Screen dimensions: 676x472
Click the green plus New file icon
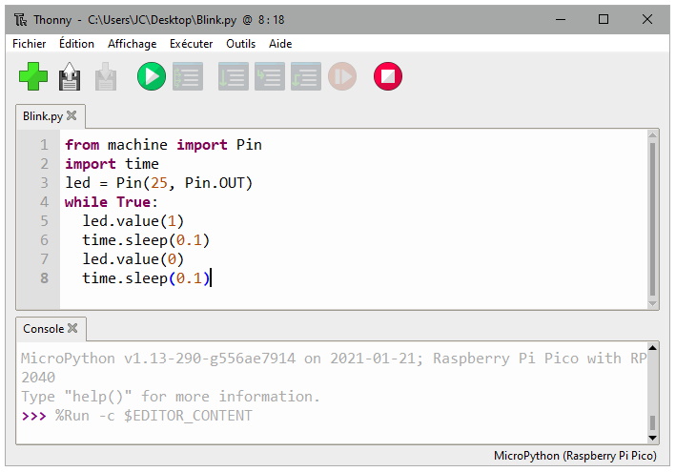[33, 76]
